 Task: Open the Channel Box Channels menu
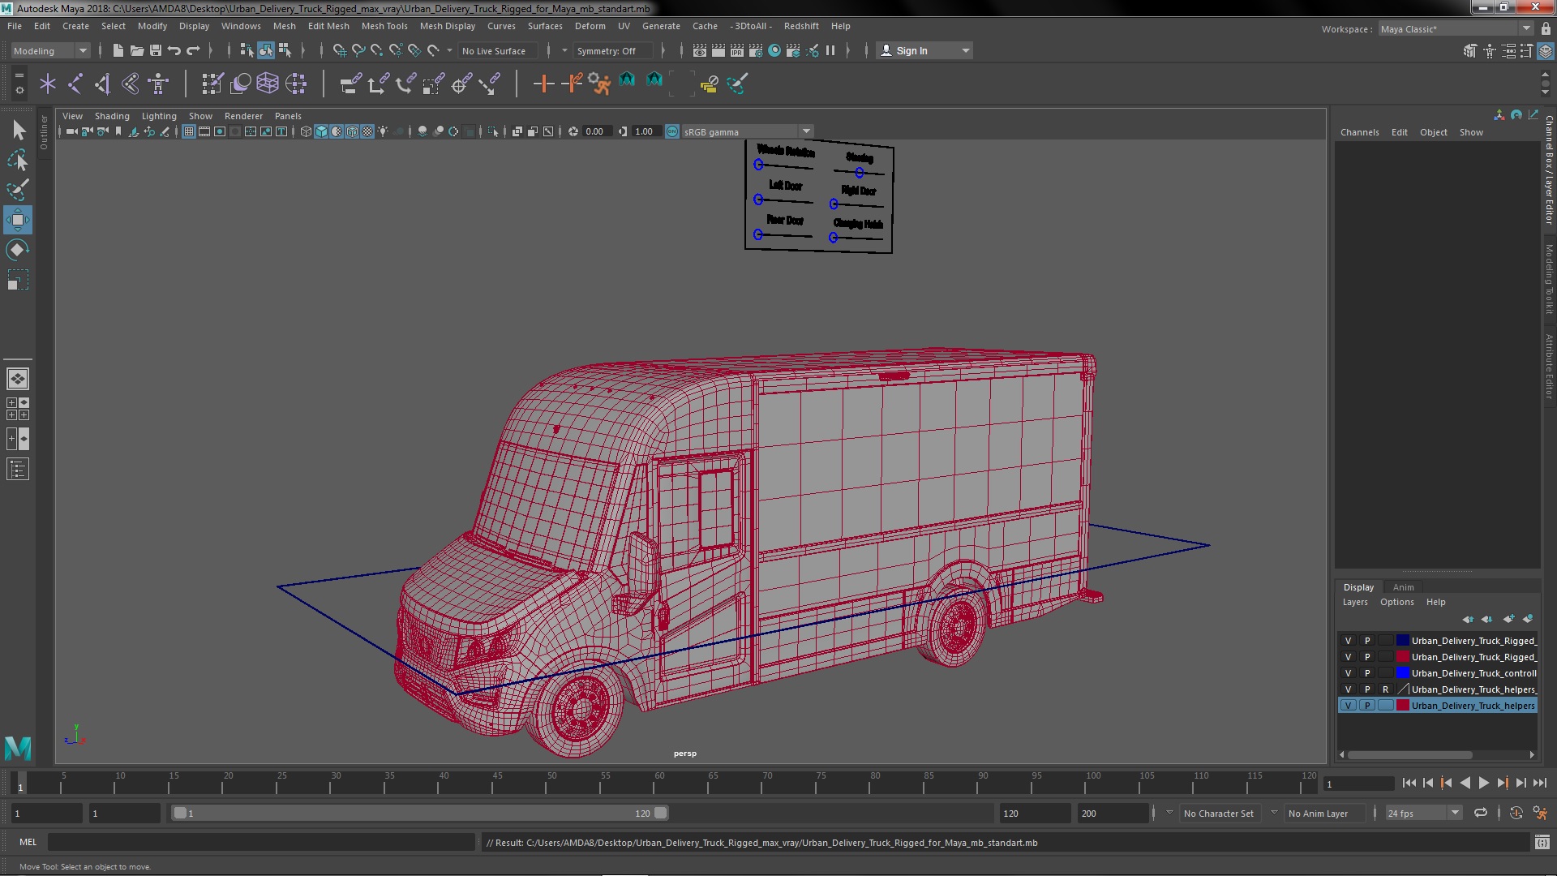pyautogui.click(x=1359, y=132)
